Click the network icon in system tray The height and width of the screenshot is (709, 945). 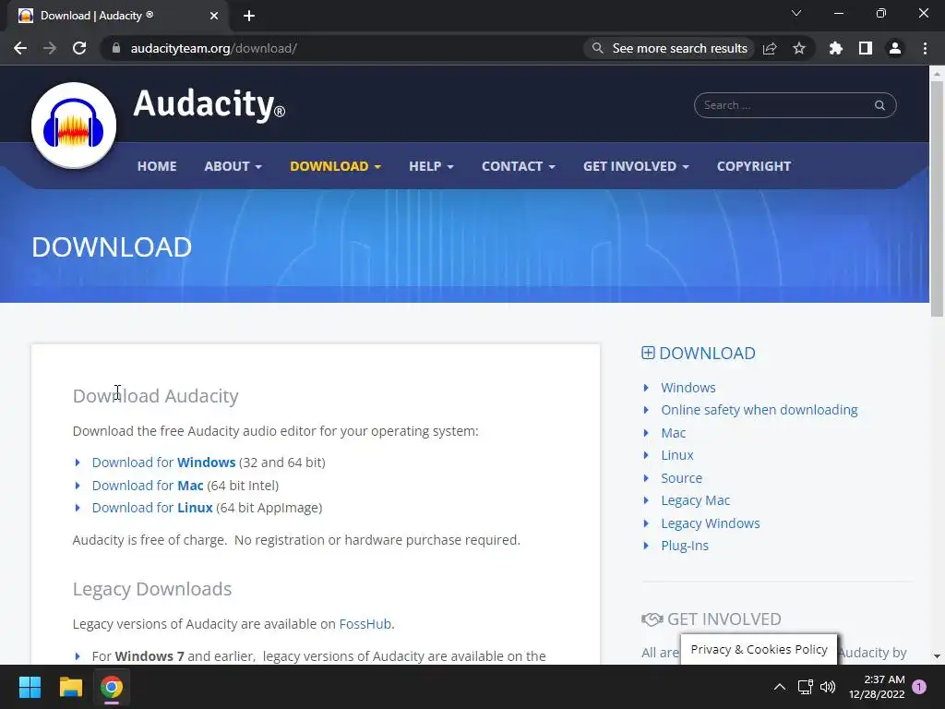click(805, 687)
